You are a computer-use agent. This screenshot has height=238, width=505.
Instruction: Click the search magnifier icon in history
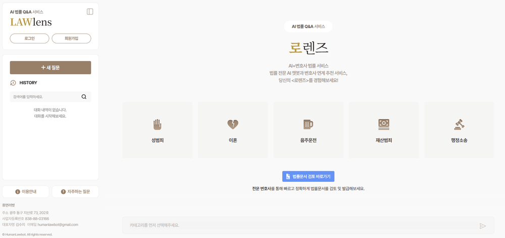84,97
